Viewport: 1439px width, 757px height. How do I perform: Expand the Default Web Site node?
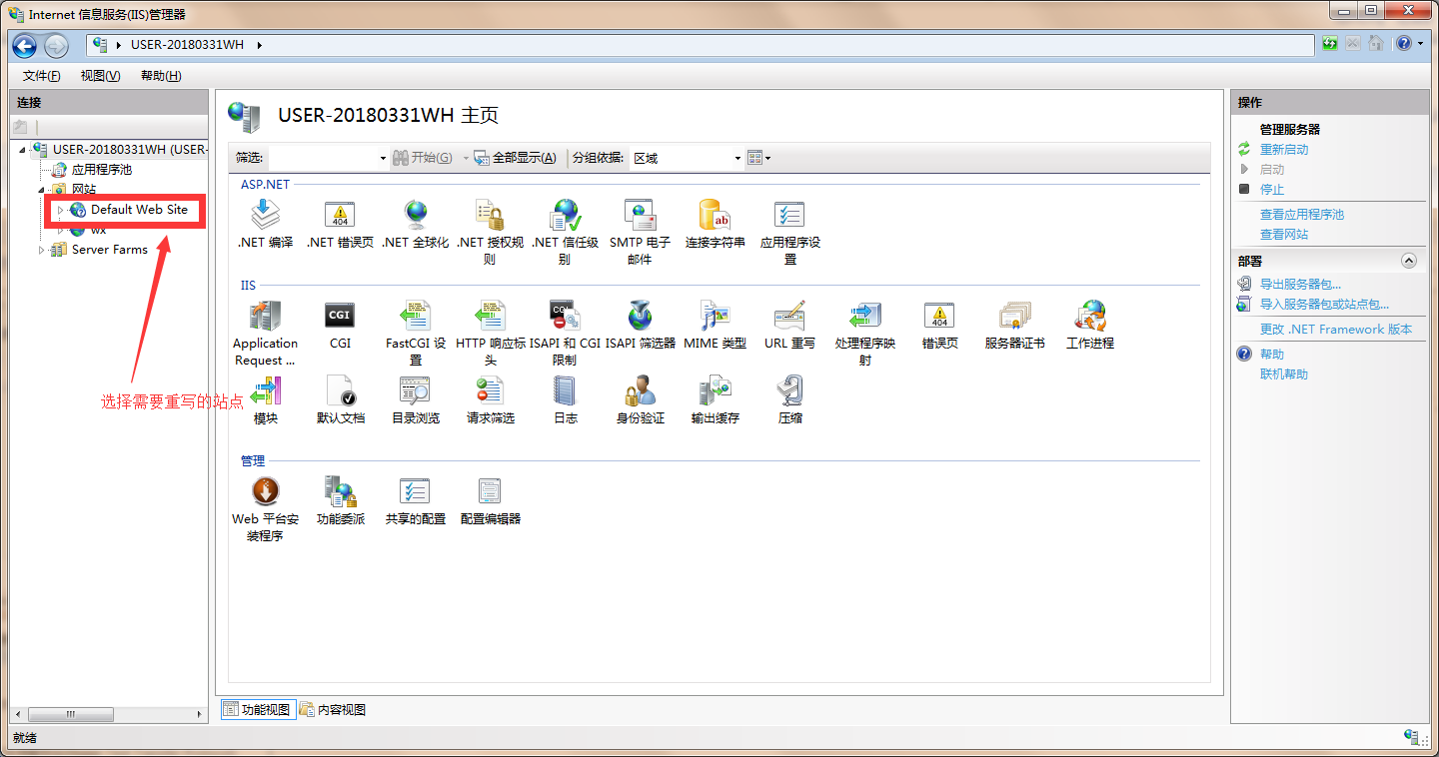[60, 210]
